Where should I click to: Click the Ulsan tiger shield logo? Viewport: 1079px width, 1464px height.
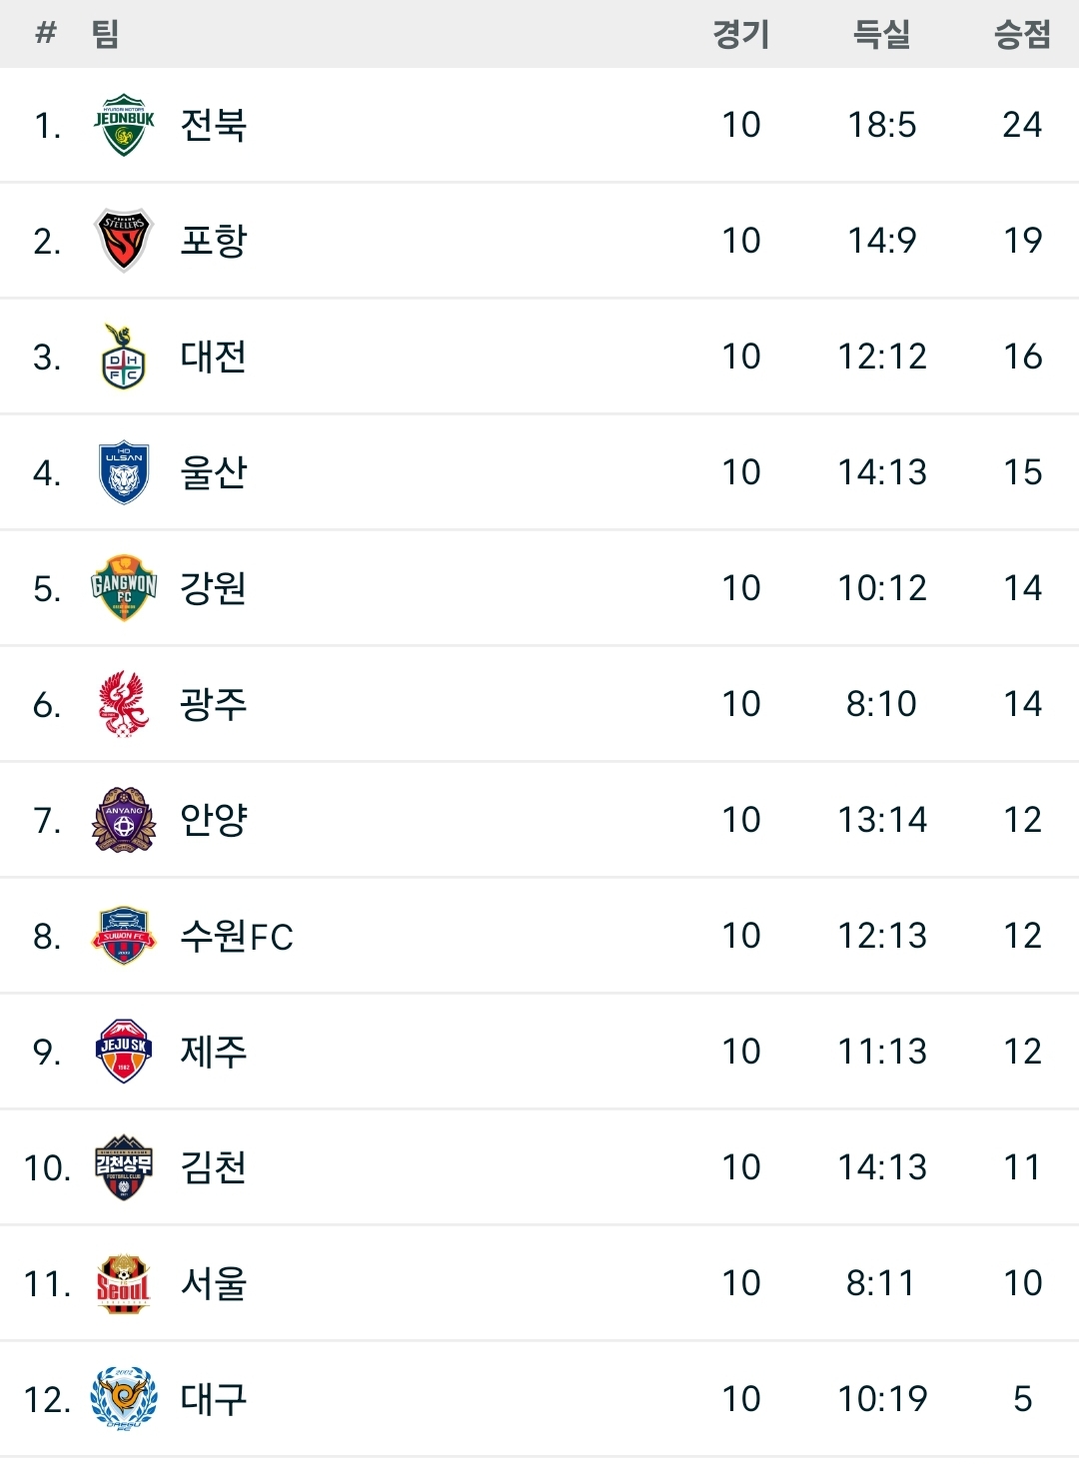tap(124, 472)
